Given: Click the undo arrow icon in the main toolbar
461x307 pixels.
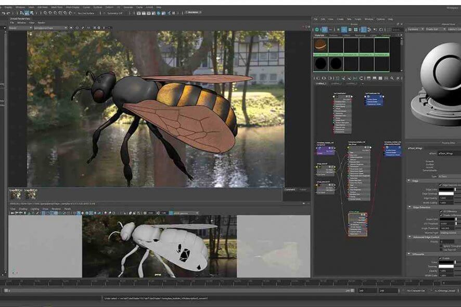Looking at the screenshot, I should pos(4,13).
